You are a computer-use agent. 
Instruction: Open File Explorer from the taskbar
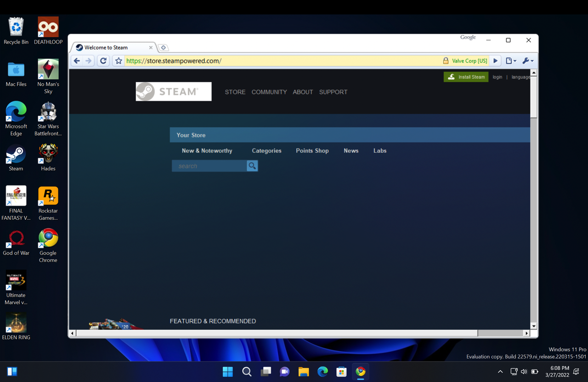click(x=304, y=371)
